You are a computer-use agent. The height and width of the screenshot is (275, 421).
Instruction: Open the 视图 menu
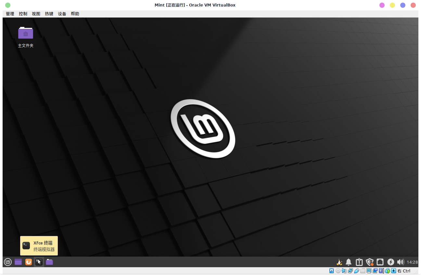tap(36, 14)
